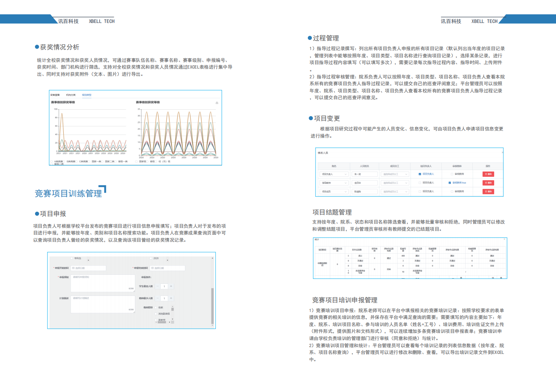Click the calendar icon in 申报开始时间 field
This screenshot has height=369, width=556.
[74, 268]
